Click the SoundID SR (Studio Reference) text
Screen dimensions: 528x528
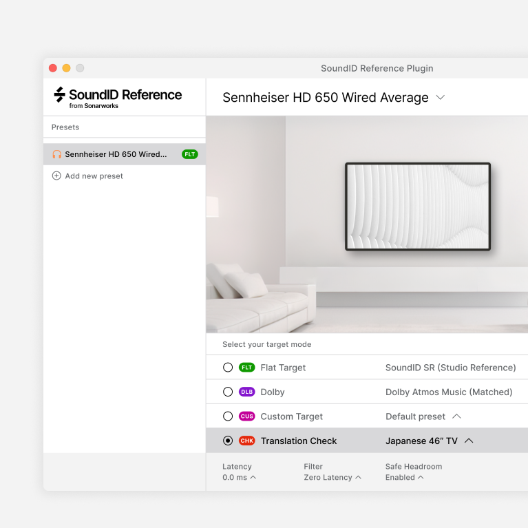(450, 368)
